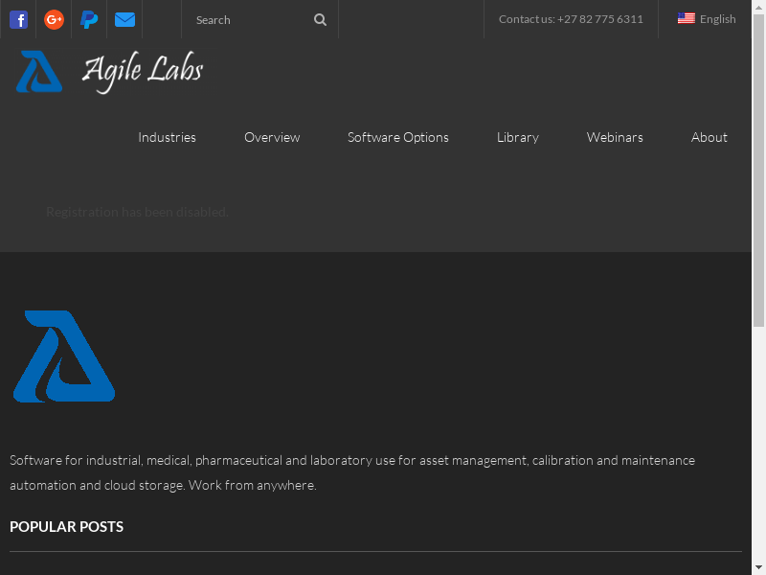The width and height of the screenshot is (766, 575).
Task: Expand the Industries menu
Action: [167, 137]
